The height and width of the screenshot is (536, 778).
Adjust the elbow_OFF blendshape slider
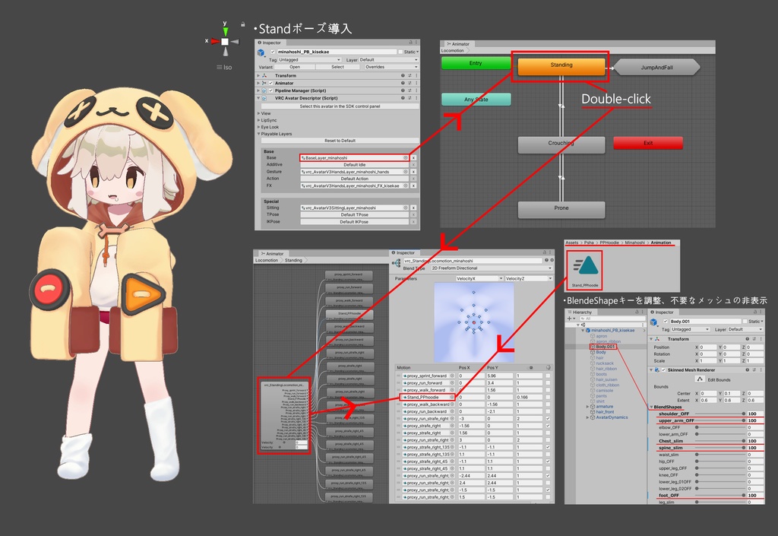720,427
